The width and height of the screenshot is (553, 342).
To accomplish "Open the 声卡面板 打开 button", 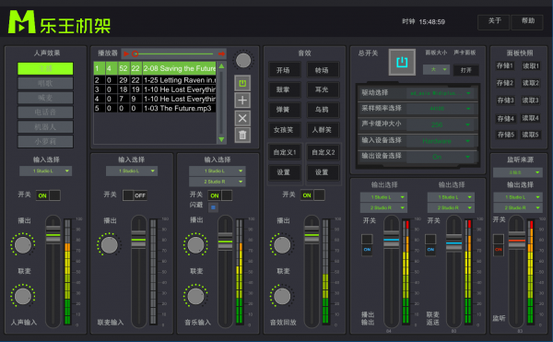I will [x=465, y=70].
